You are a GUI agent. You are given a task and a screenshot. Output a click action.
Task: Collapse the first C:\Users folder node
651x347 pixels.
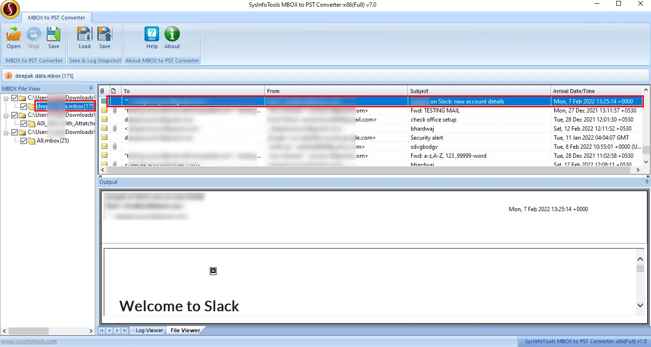(6, 98)
